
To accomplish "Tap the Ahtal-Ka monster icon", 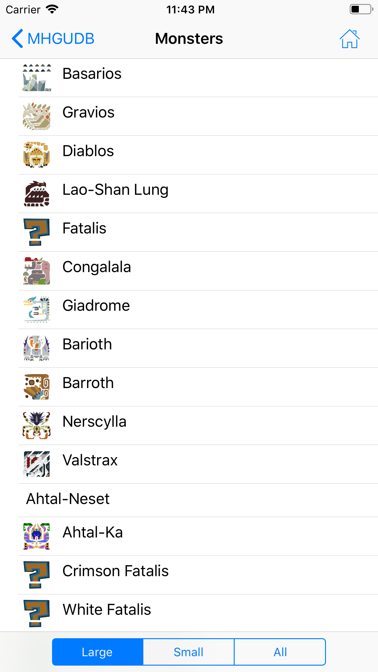I will coord(37,537).
